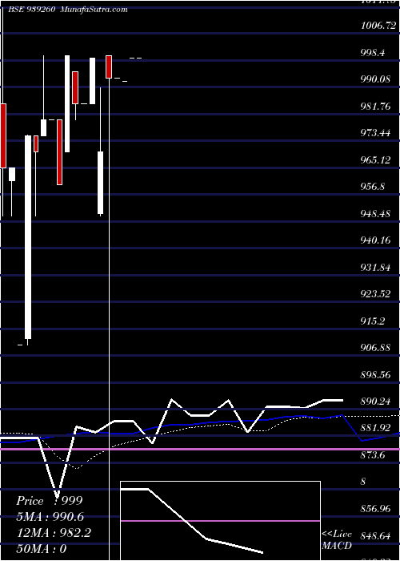400x561 pixels.
Task: Select the 998.4 price axis label
Action: [x=373, y=53]
